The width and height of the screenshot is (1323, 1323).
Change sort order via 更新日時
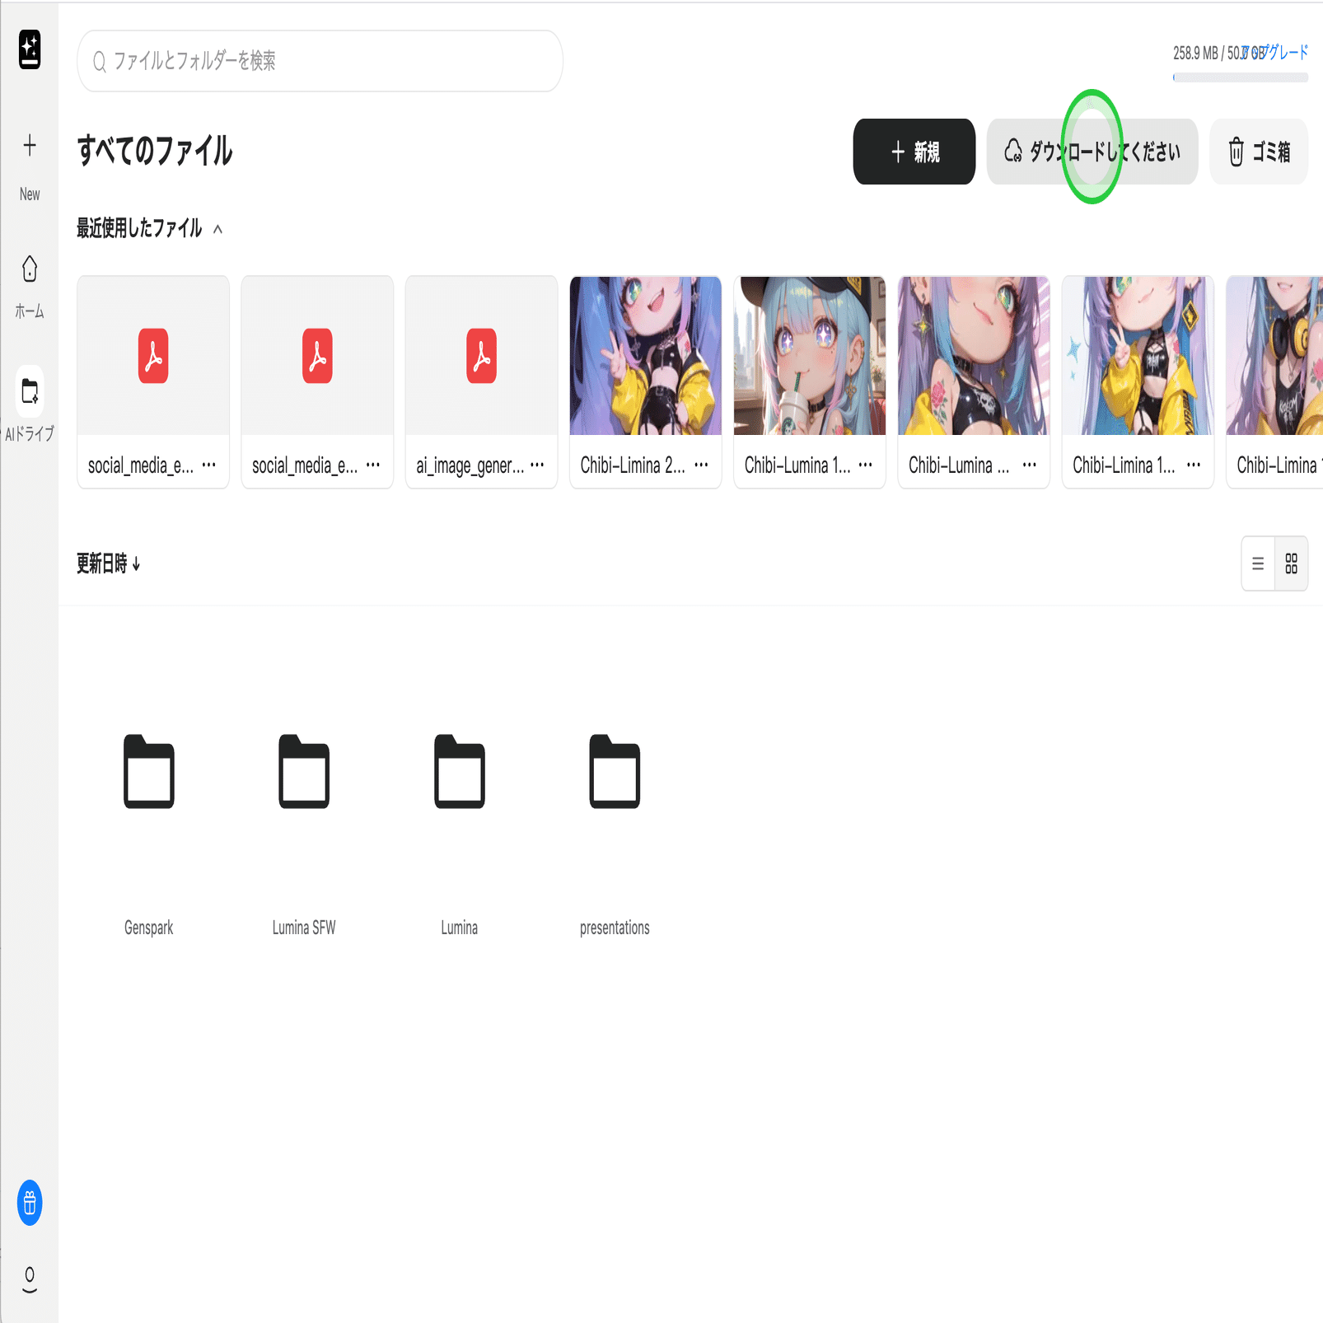point(109,563)
